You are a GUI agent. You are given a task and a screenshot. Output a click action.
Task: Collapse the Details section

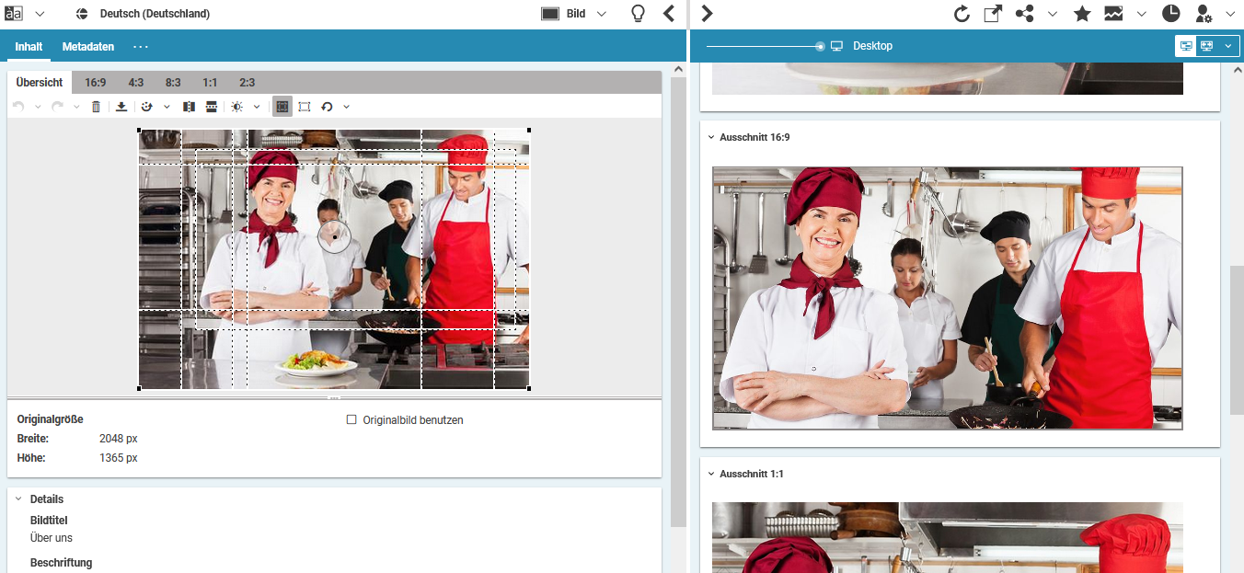[x=18, y=499]
